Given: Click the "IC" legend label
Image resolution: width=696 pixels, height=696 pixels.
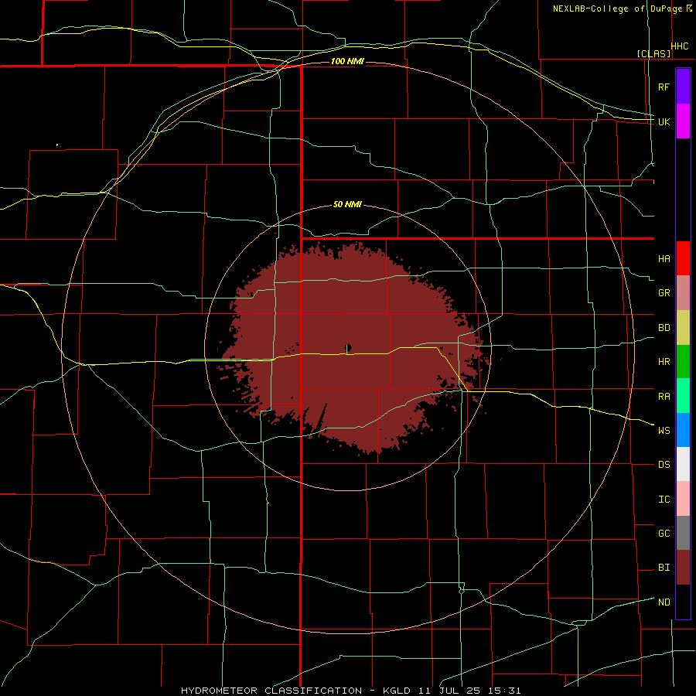Looking at the screenshot, I should (664, 500).
